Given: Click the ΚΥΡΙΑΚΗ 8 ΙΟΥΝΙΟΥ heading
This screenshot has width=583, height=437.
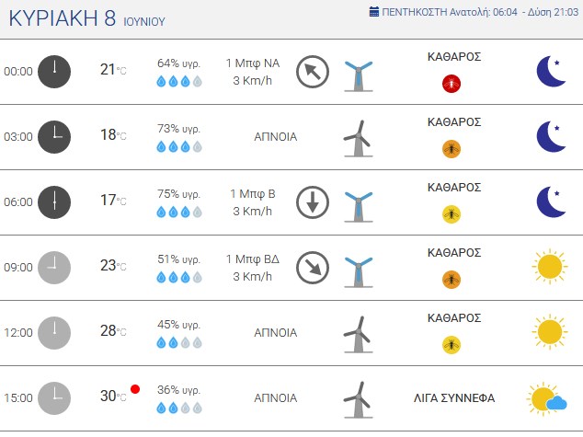Looking at the screenshot, I should coord(87,18).
